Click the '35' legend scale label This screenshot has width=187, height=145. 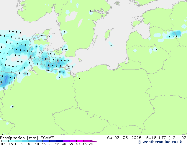pos(71,144)
